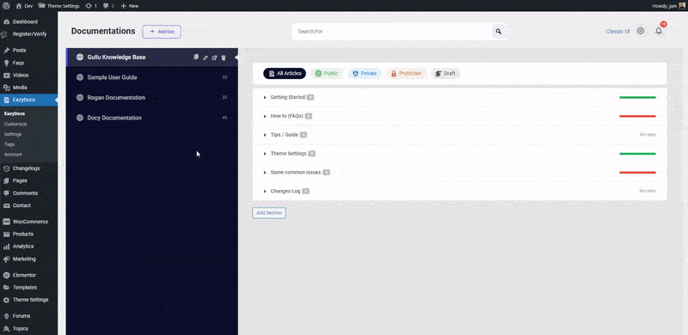Expand the Getting Started section
688x335 pixels.
pyautogui.click(x=265, y=97)
